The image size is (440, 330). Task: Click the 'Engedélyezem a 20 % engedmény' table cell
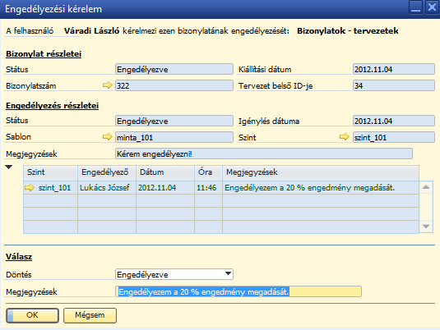(x=321, y=187)
